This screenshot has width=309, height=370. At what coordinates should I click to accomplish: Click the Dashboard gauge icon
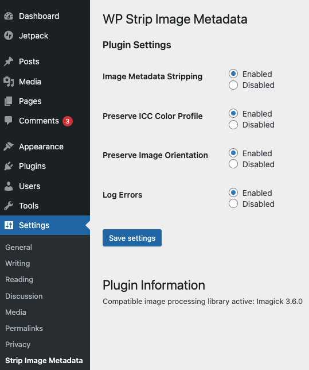click(9, 16)
